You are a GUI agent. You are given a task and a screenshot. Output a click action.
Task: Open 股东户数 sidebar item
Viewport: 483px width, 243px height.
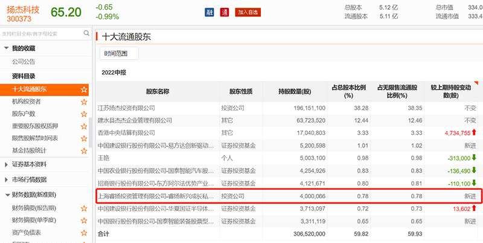click(x=24, y=114)
